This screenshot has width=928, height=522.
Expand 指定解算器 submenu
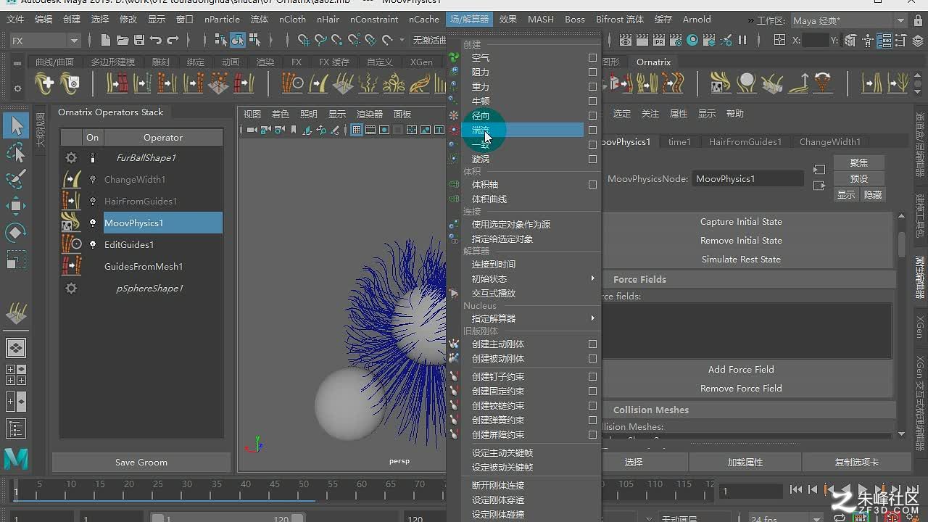[x=592, y=318]
